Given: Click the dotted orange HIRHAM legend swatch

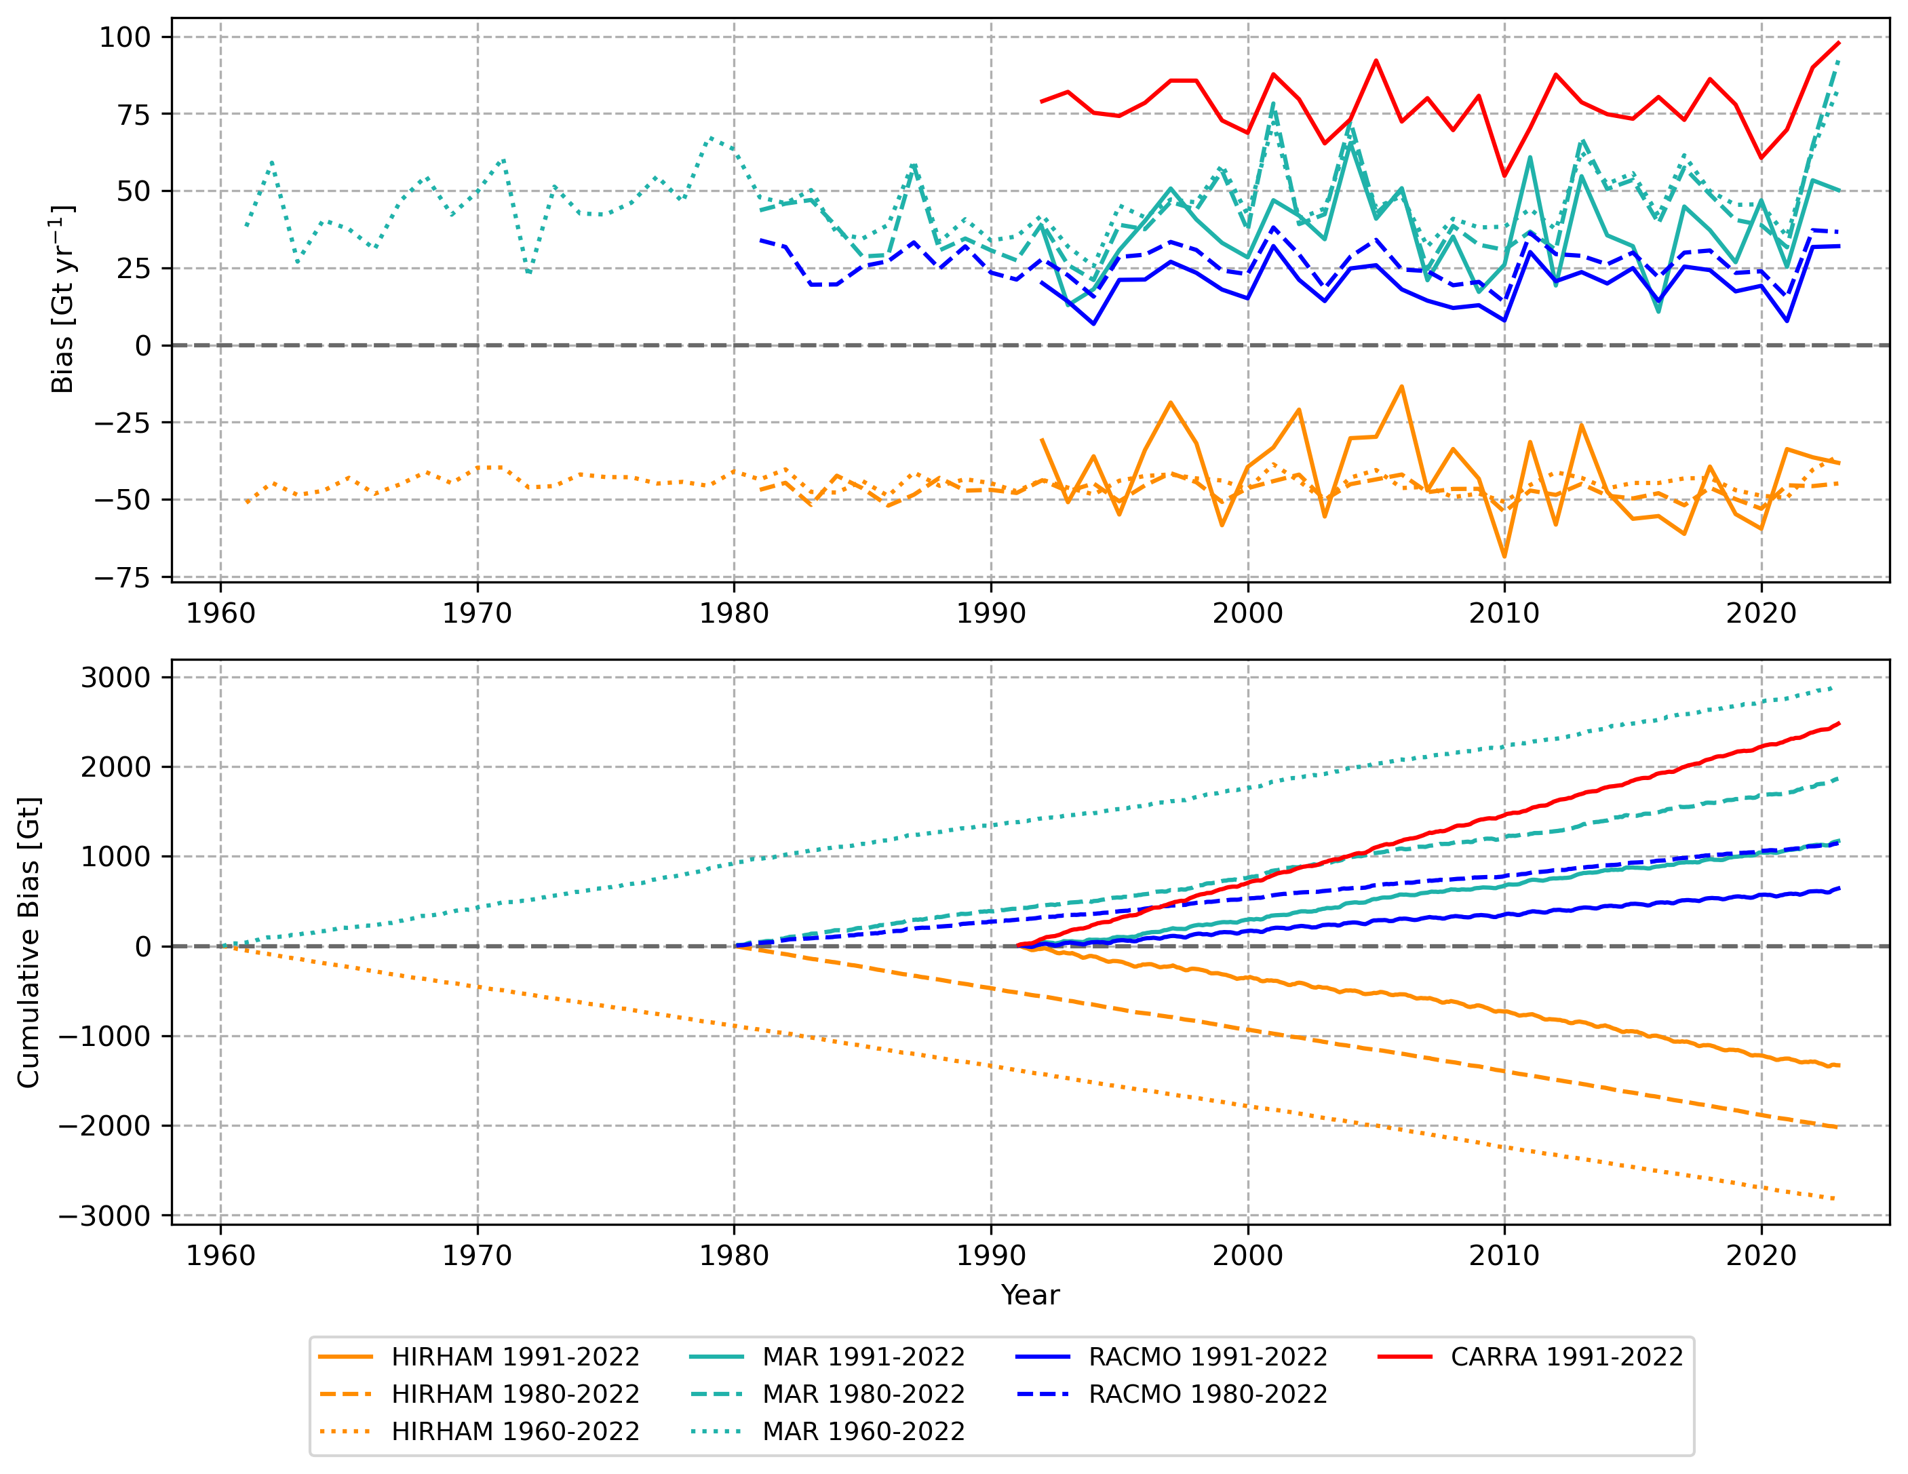Looking at the screenshot, I should pos(345,1432).
